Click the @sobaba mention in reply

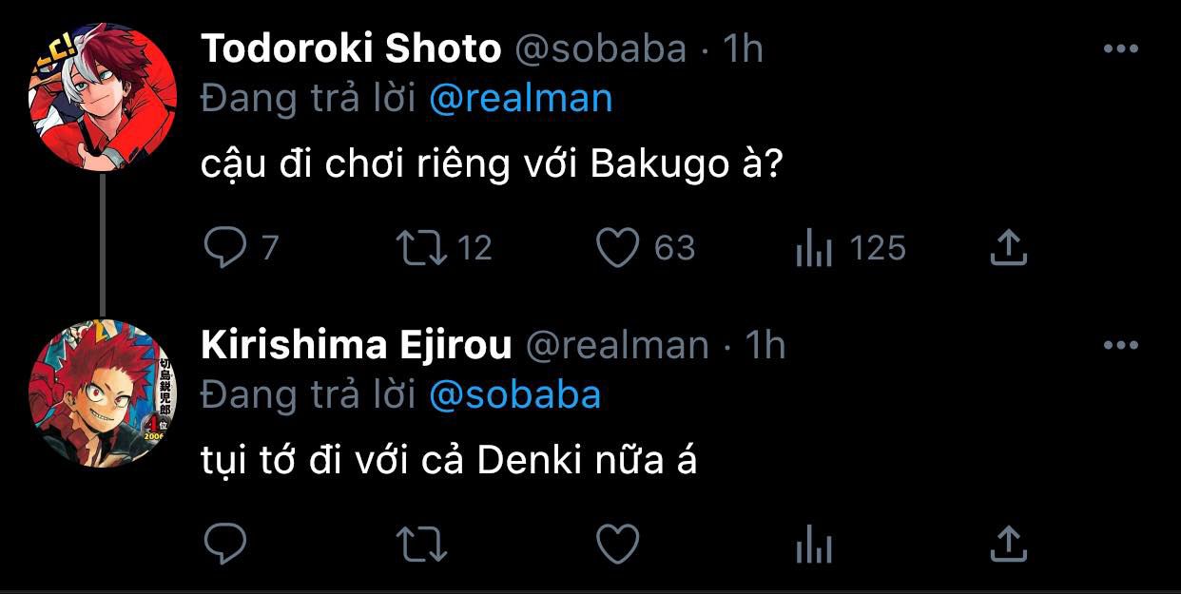pos(515,394)
